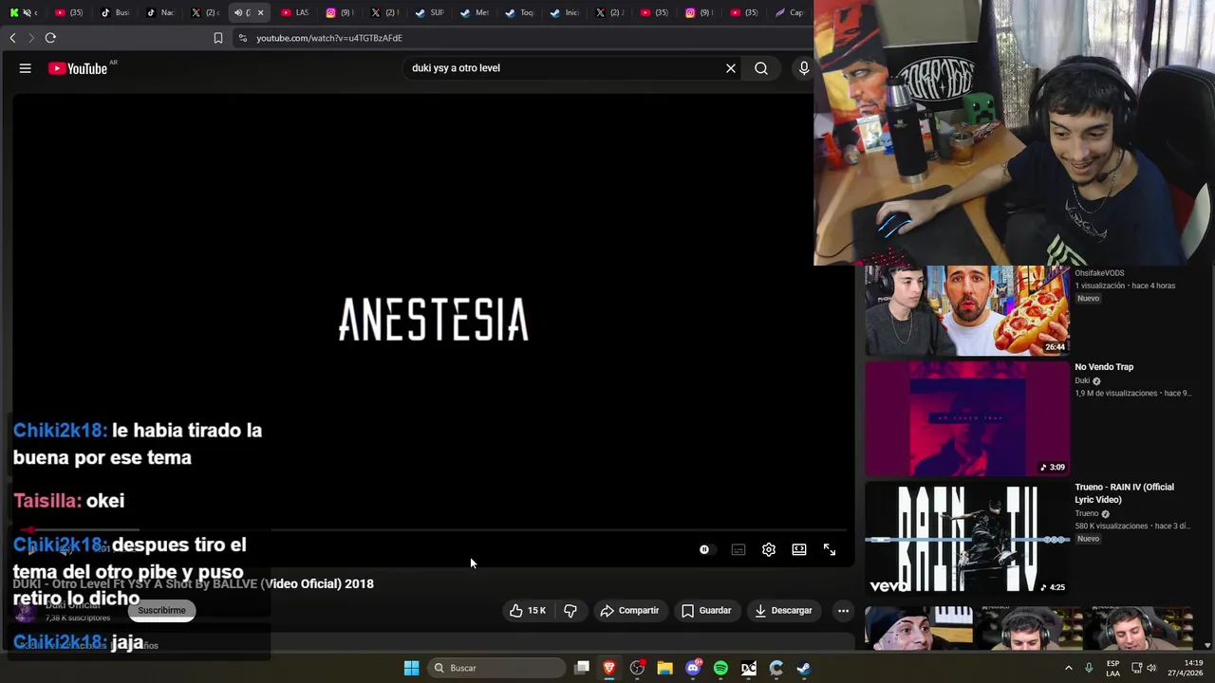Viewport: 1215px width, 683px height.
Task: Open File Explorer from the taskbar
Action: pos(665,668)
